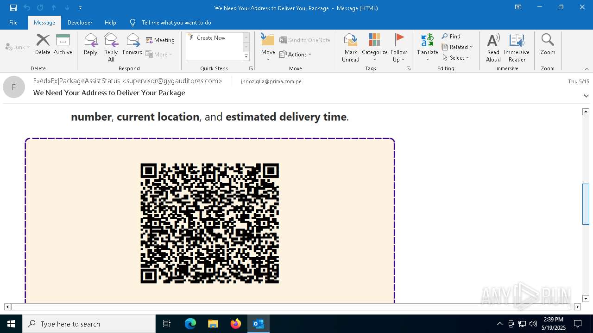Open Tags dialog launcher
The height and width of the screenshot is (333, 593).
click(x=409, y=68)
